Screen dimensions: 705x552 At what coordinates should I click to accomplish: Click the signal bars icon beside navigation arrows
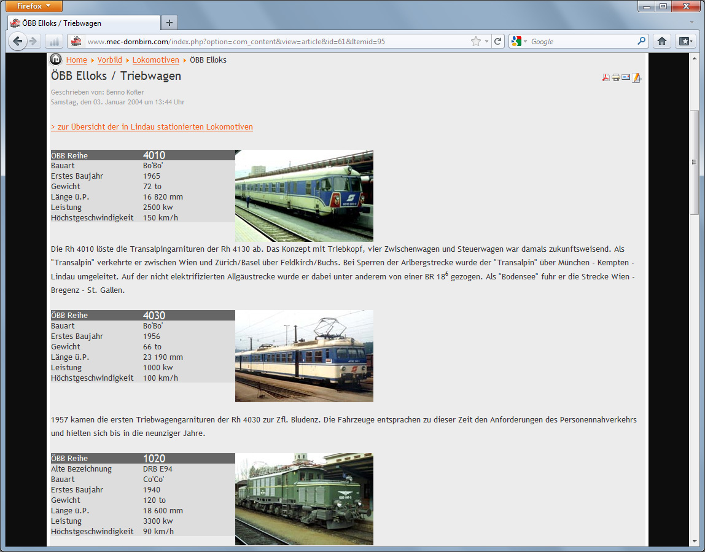[54, 41]
